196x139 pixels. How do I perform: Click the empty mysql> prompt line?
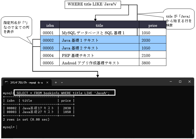coord(10,127)
